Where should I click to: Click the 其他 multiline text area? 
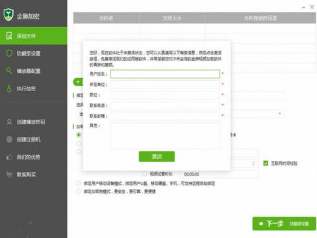click(165, 136)
